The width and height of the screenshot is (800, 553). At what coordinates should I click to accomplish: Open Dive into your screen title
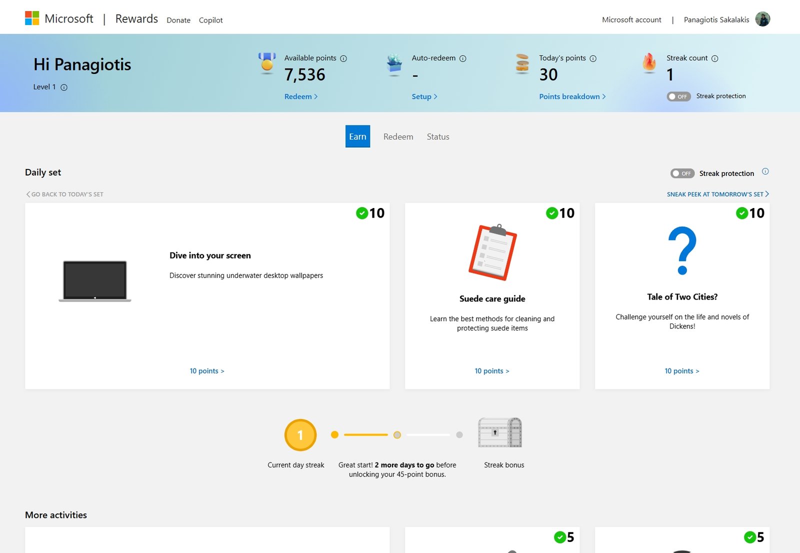[x=210, y=255]
